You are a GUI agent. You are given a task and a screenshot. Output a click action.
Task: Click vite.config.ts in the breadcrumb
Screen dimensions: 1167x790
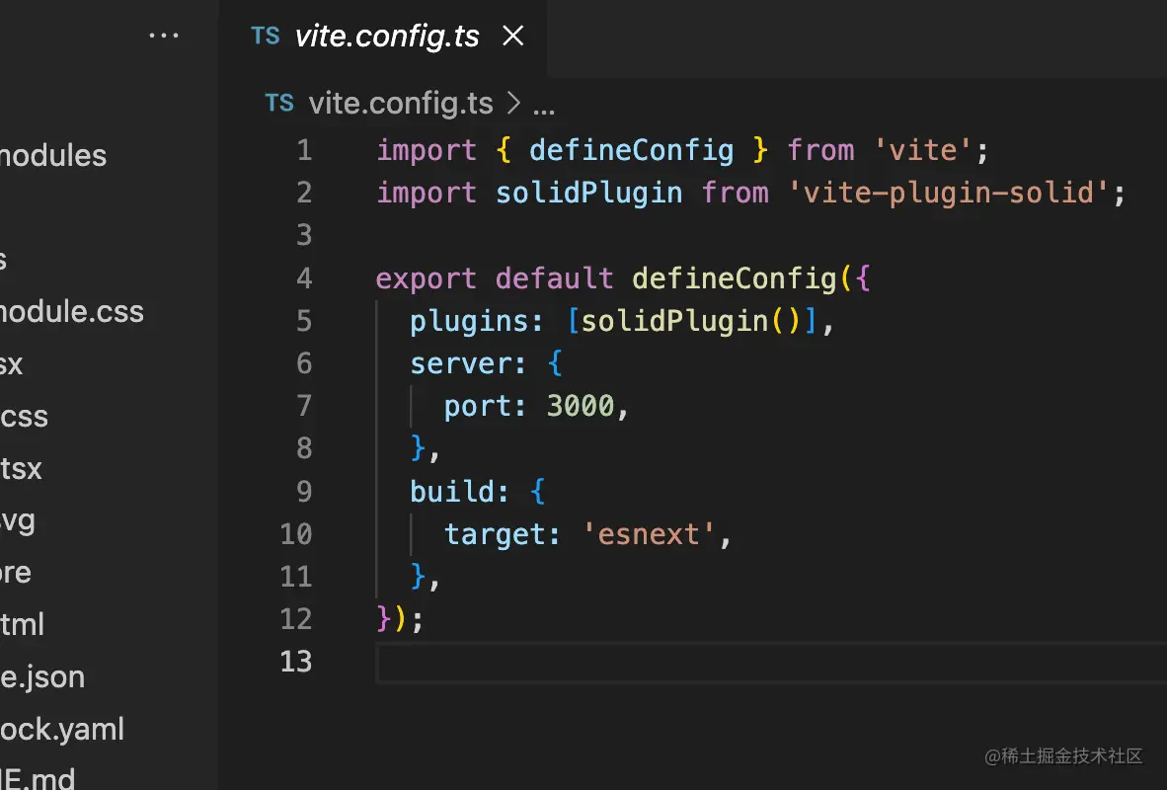coord(401,103)
